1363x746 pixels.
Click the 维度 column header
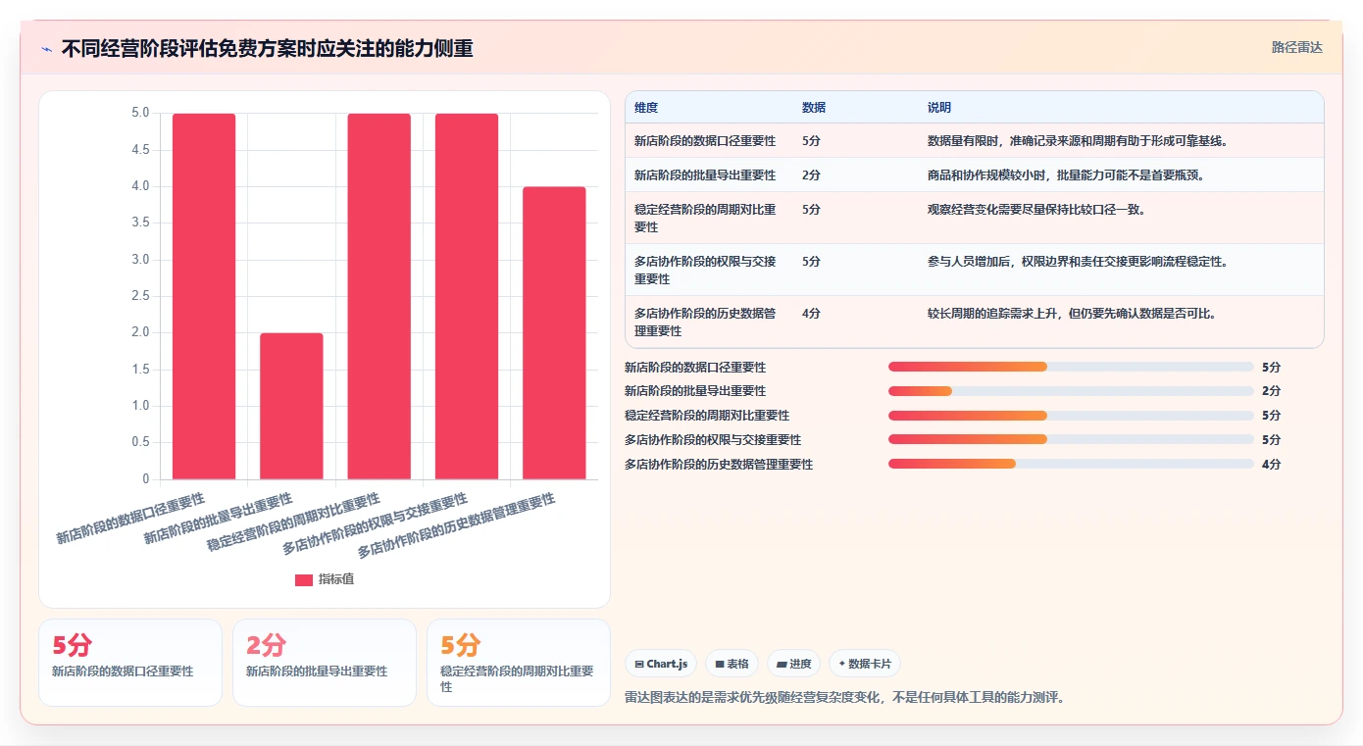[646, 108]
